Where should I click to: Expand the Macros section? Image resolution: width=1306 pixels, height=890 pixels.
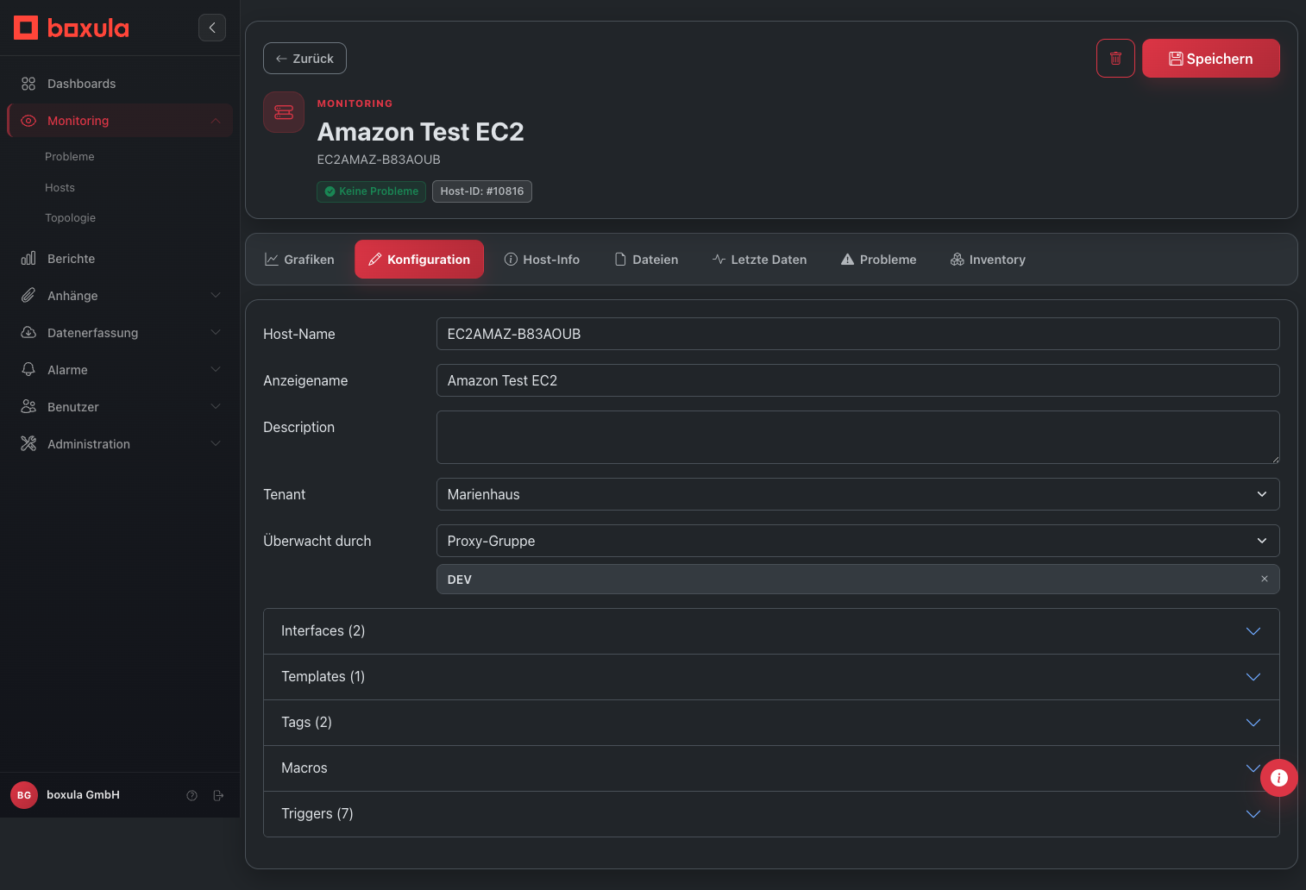coord(771,768)
